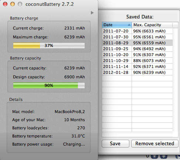The height and width of the screenshot is (160, 180).
Task: Select the 2011-10-29 date cell
Action: 117,61
